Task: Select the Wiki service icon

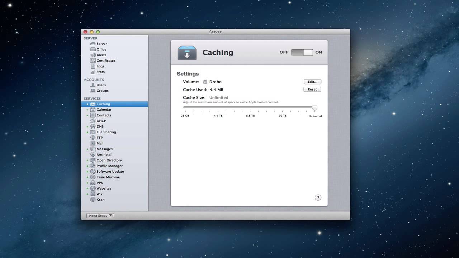Action: 93,194
